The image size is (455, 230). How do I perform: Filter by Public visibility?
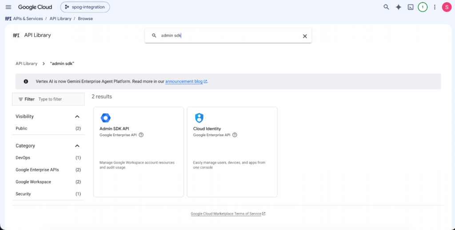pos(48,129)
